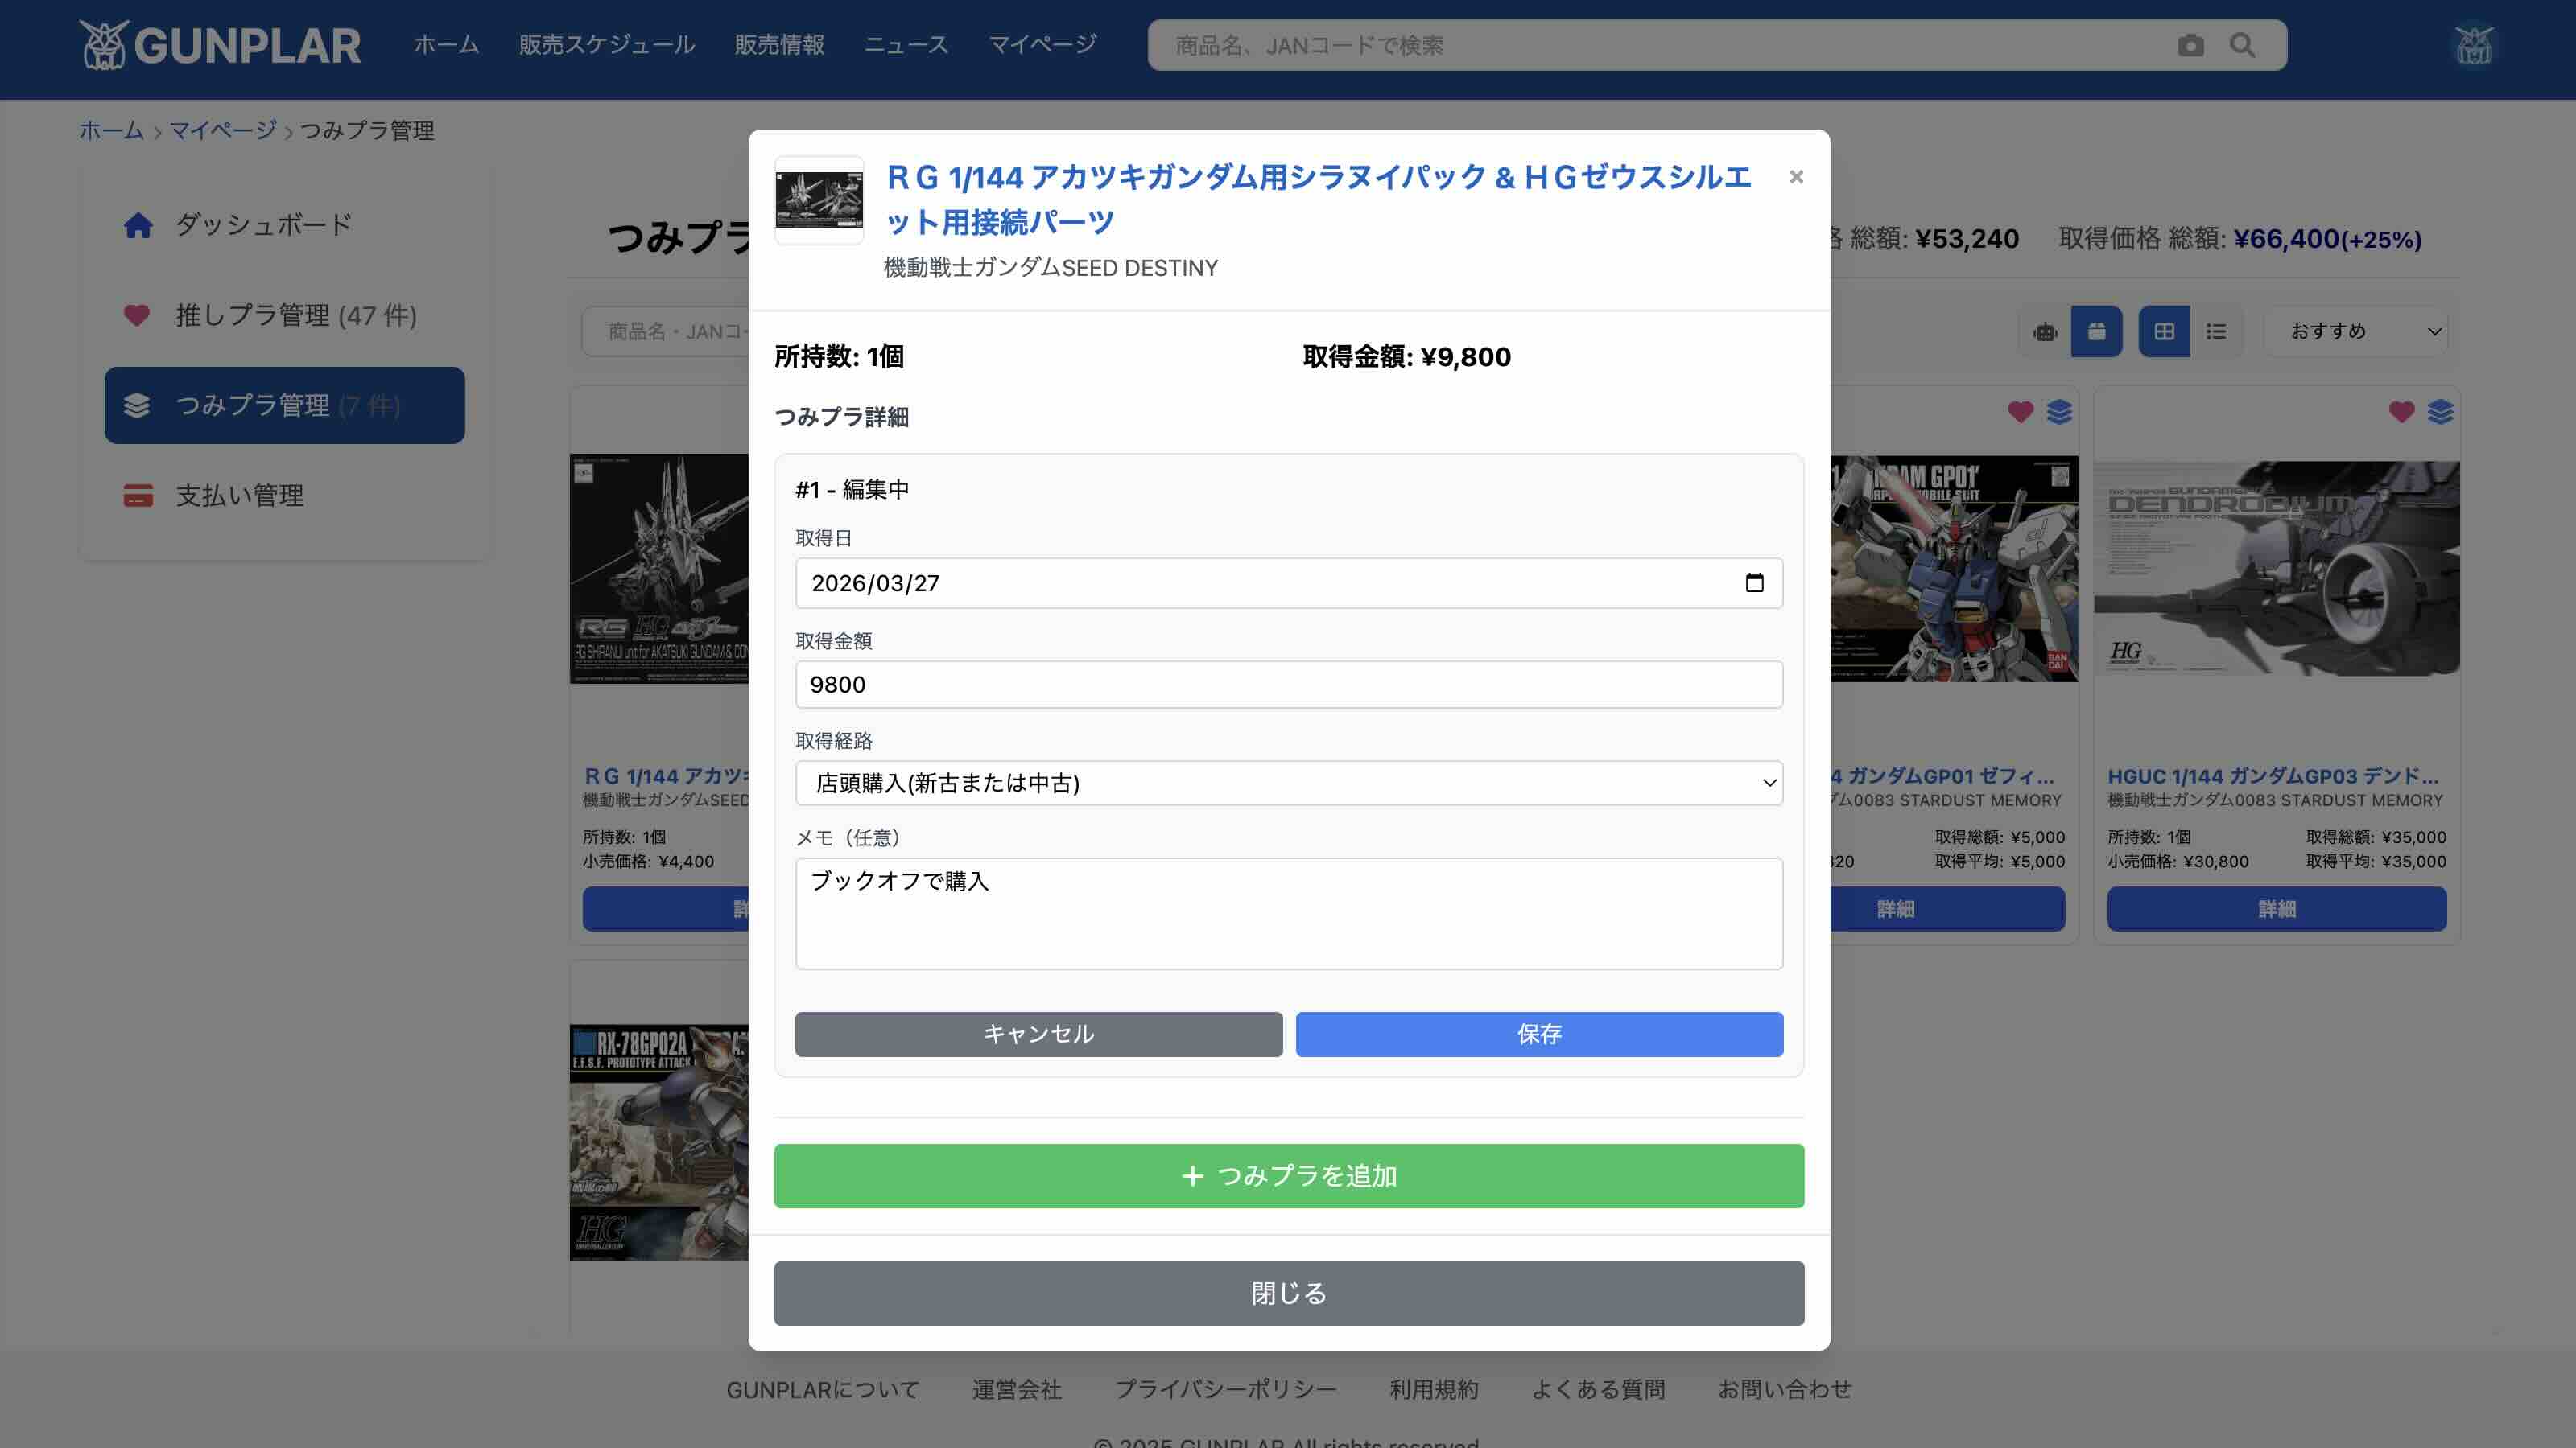Click the キャンセル button
Screen dimensions: 2576x1448
click(1039, 1035)
